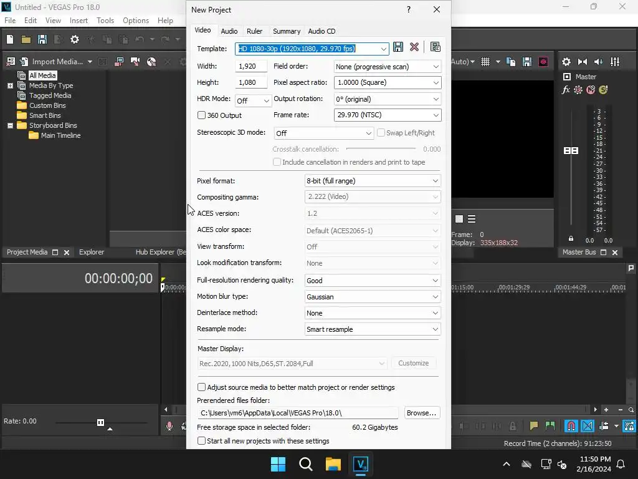
Task: Open the Tools menu
Action: [105, 21]
